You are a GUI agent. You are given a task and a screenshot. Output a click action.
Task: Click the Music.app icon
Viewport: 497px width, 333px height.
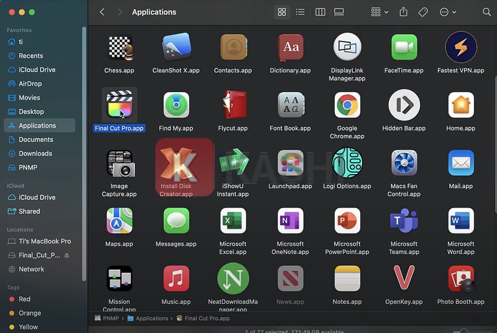176,278
